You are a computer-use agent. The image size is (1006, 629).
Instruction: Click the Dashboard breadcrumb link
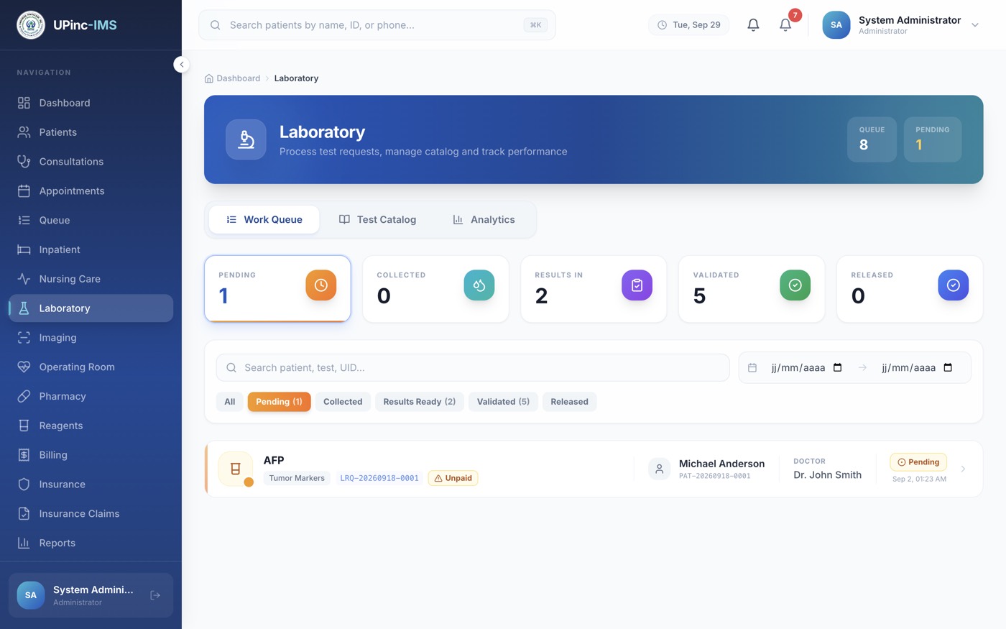233,78
